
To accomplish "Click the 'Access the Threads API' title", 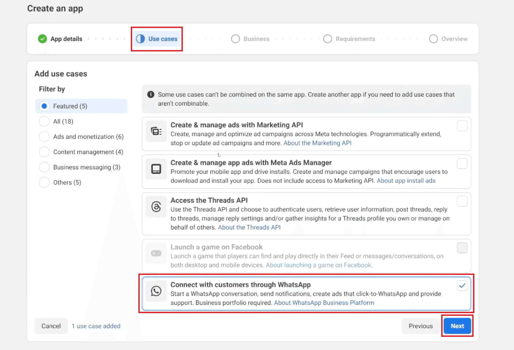I will [209, 200].
